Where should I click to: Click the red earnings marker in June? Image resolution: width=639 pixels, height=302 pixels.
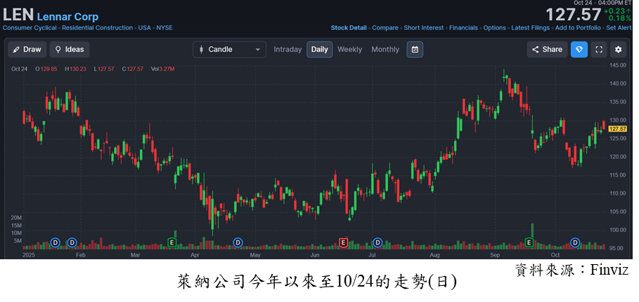(343, 242)
